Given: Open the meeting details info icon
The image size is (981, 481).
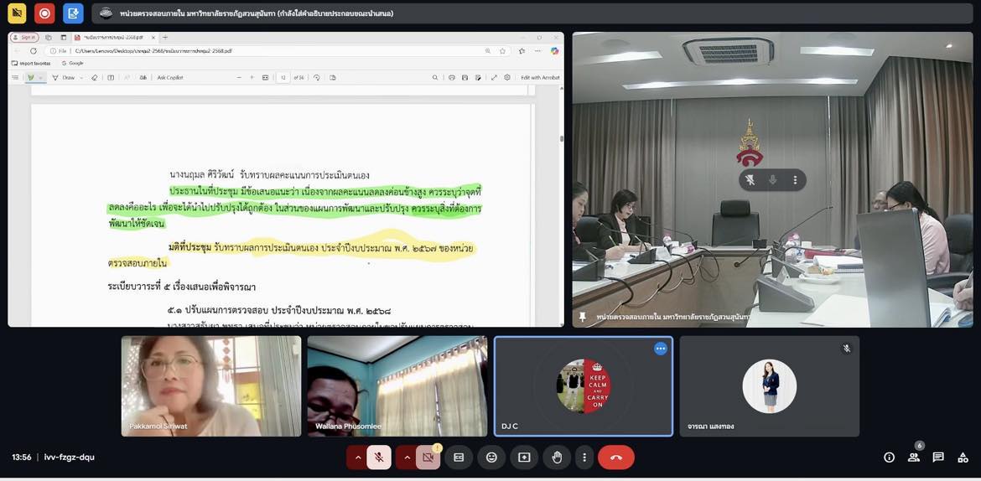Looking at the screenshot, I should click(889, 458).
